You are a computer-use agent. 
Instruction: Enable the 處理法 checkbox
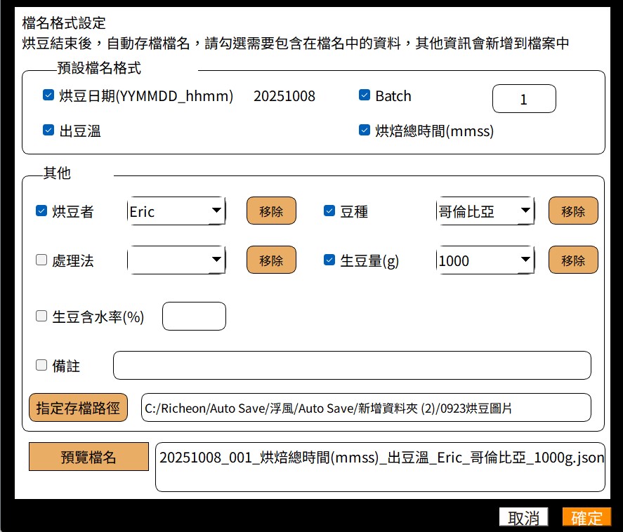[40, 260]
